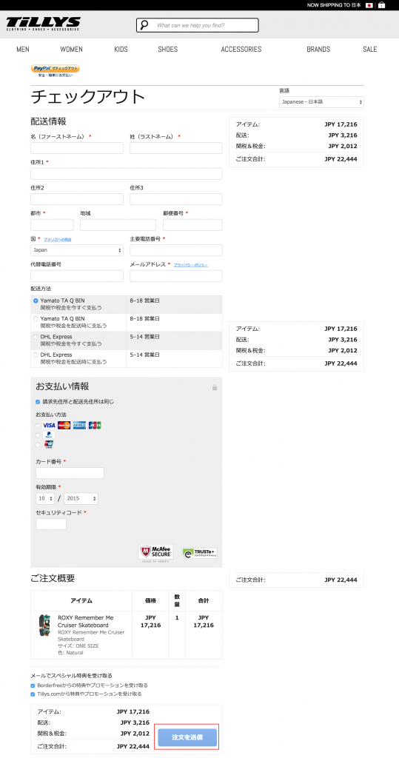This screenshot has width=399, height=758.
Task: Uncheck billing address same as shipping checkbox
Action: pyautogui.click(x=38, y=402)
